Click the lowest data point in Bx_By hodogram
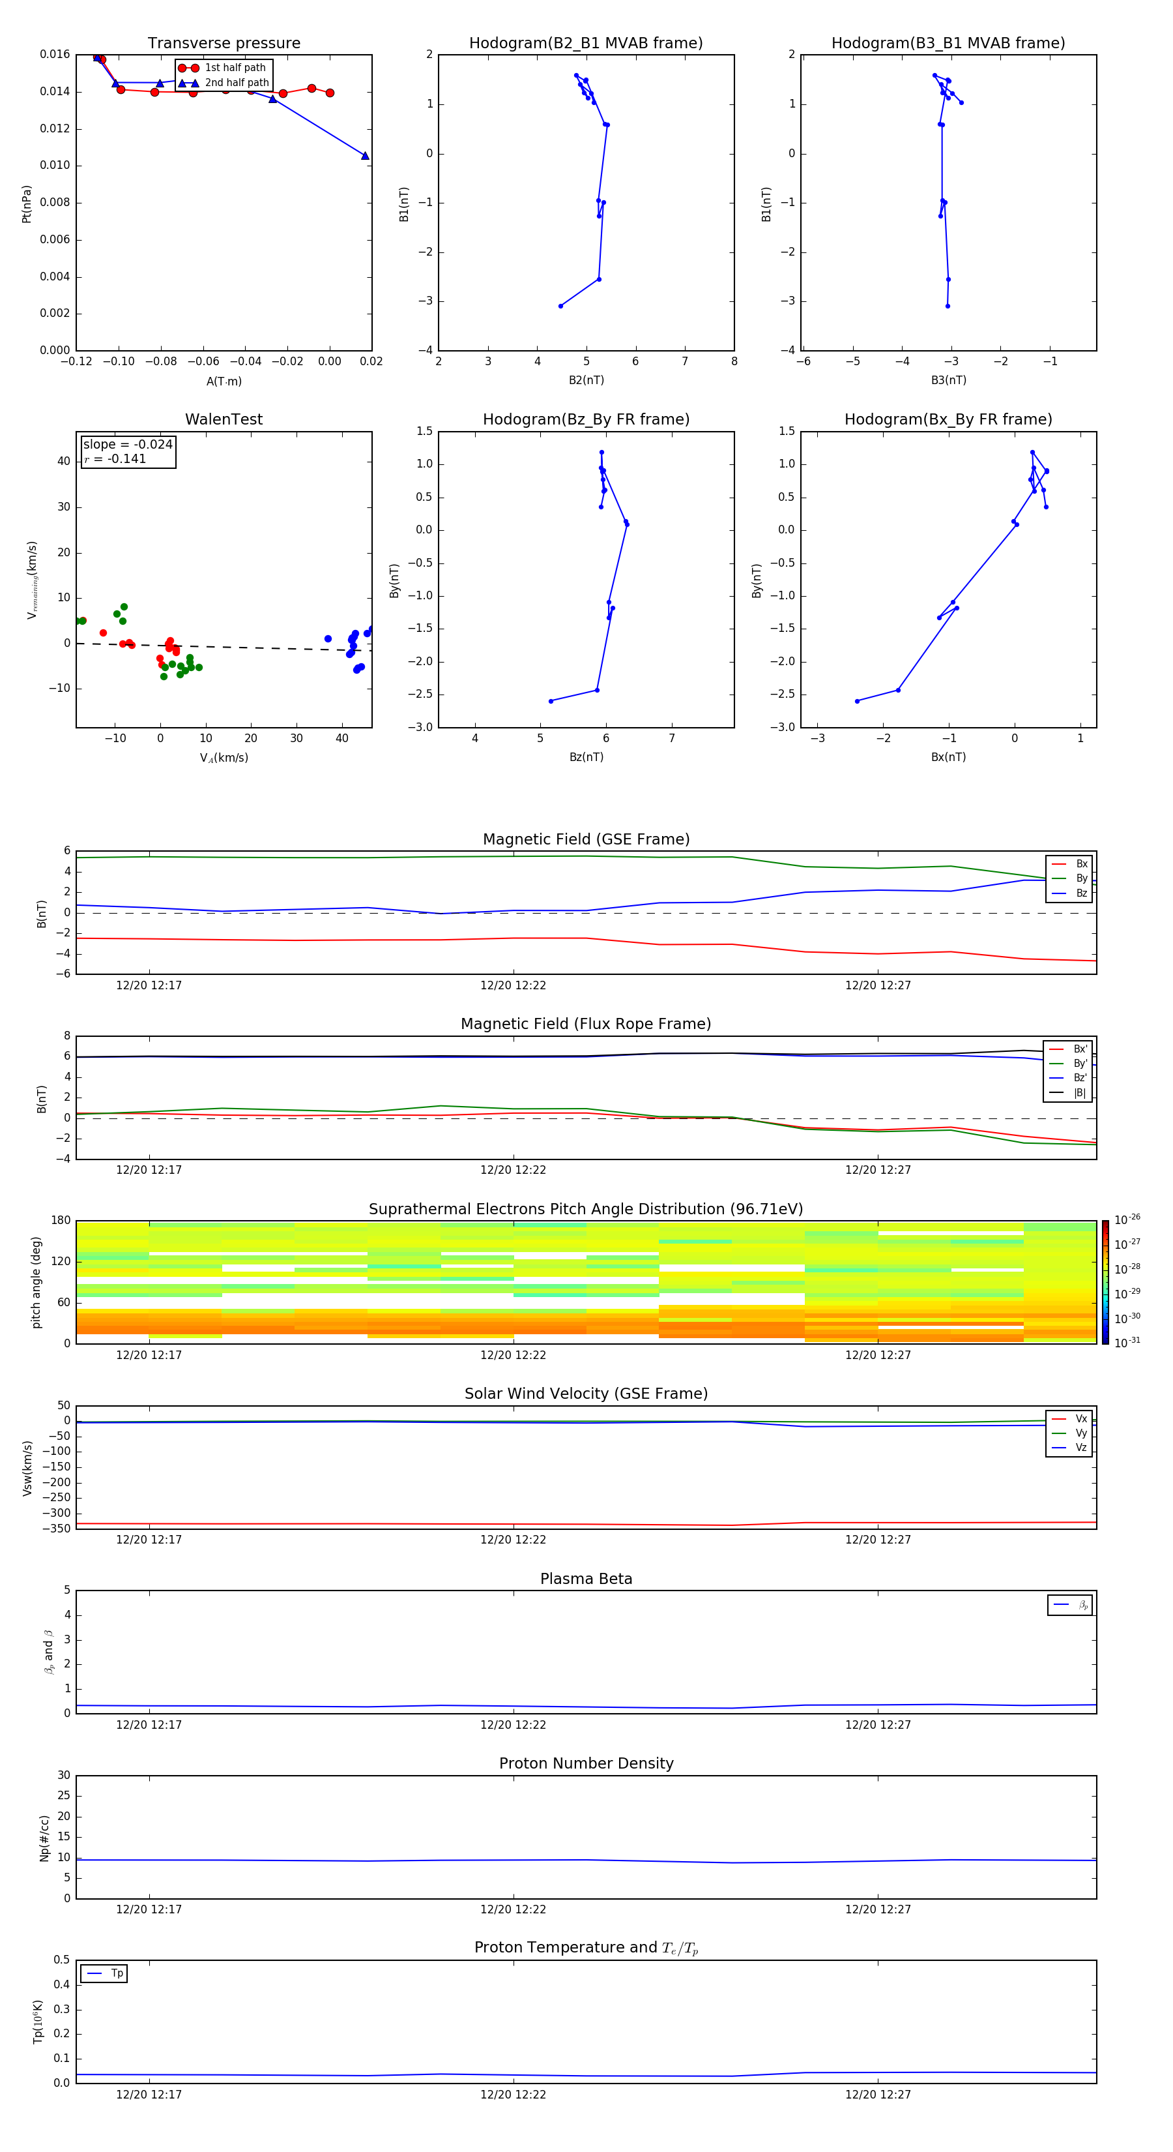This screenshot has height=2152, width=1173. [856, 701]
